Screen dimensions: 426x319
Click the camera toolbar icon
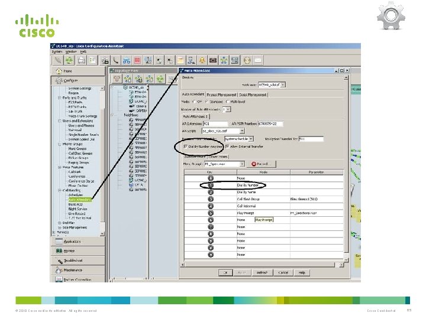pos(213,60)
